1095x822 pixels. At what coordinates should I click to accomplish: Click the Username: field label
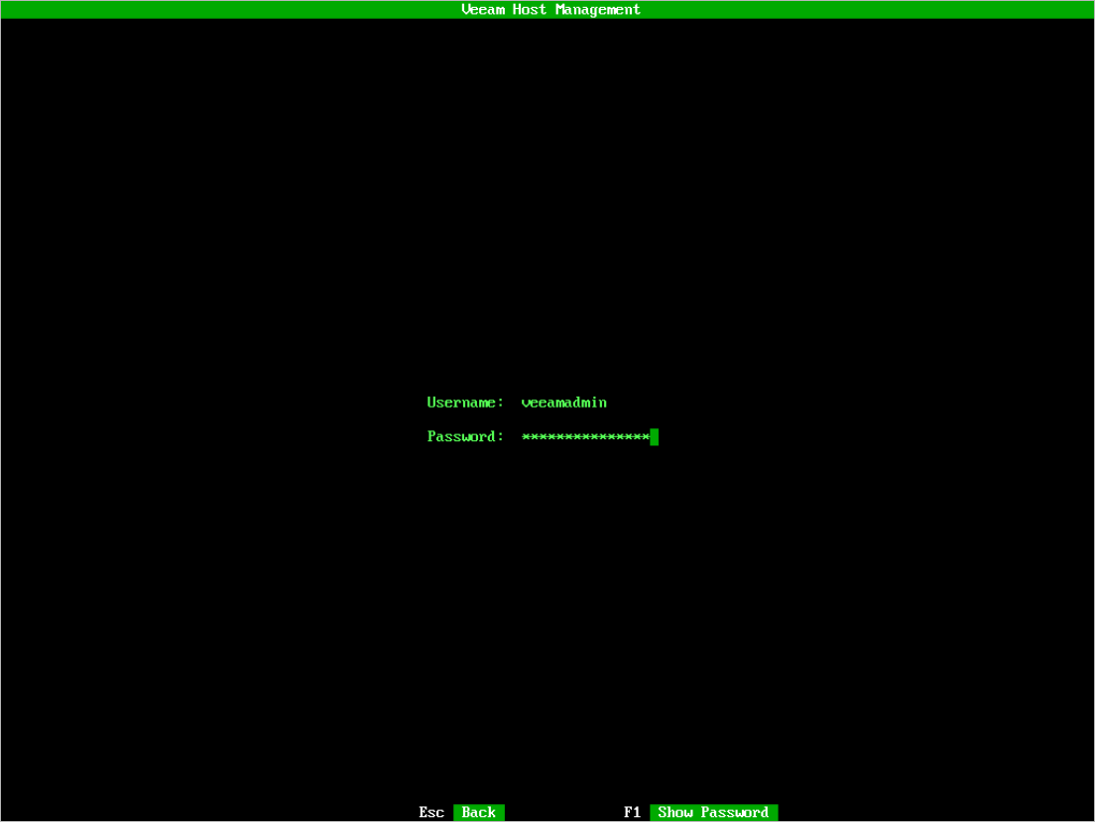click(465, 403)
